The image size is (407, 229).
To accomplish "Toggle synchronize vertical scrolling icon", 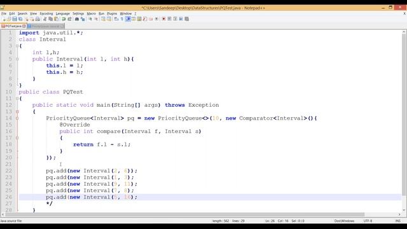I will point(103,19).
